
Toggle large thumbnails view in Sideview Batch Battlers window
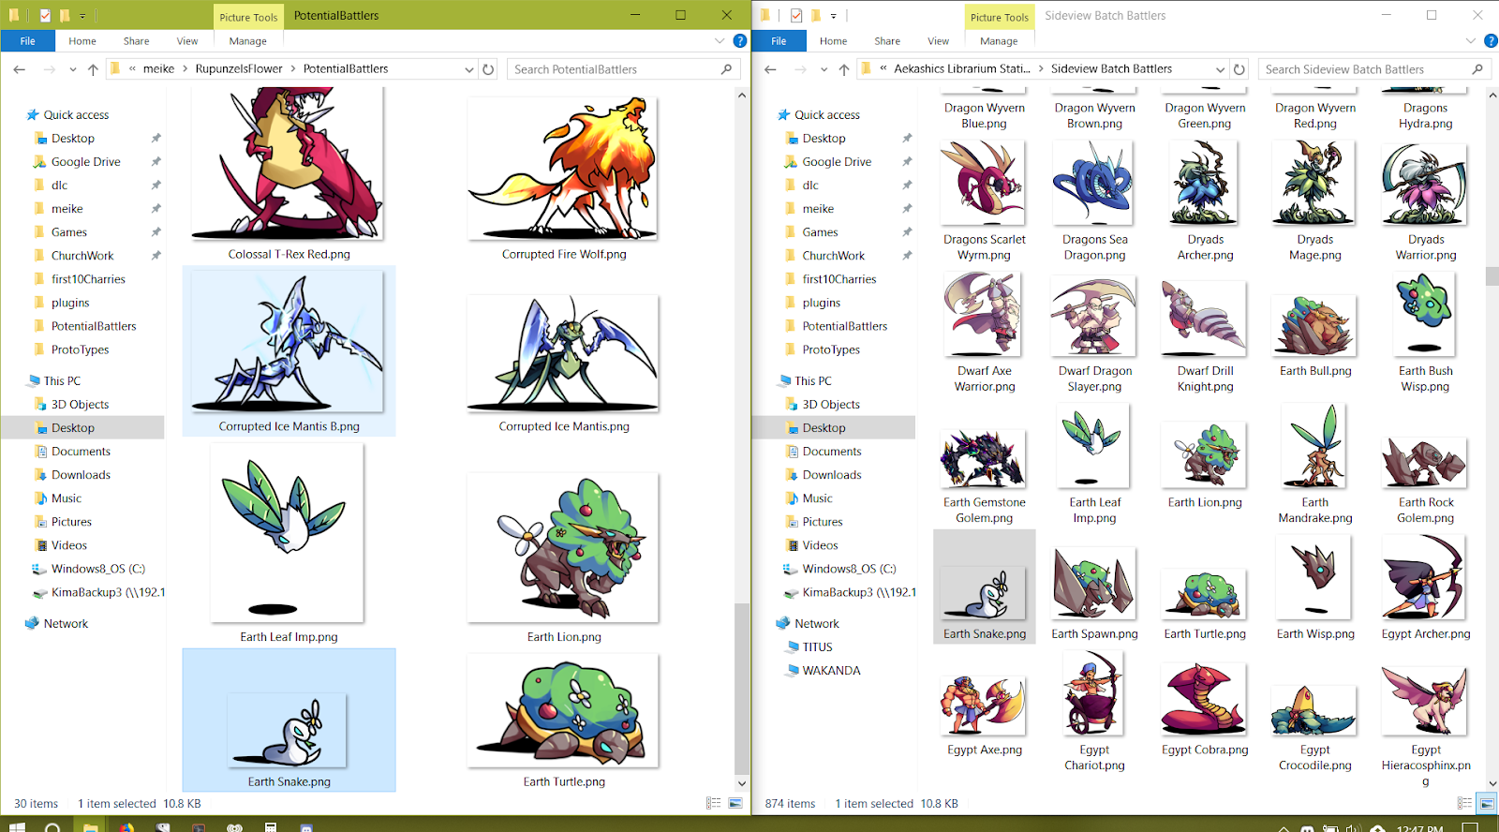click(x=1486, y=803)
